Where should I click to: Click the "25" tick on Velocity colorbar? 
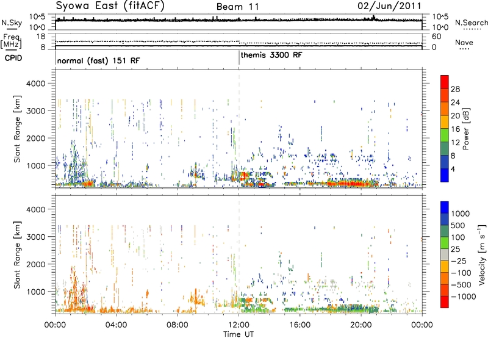point(456,249)
